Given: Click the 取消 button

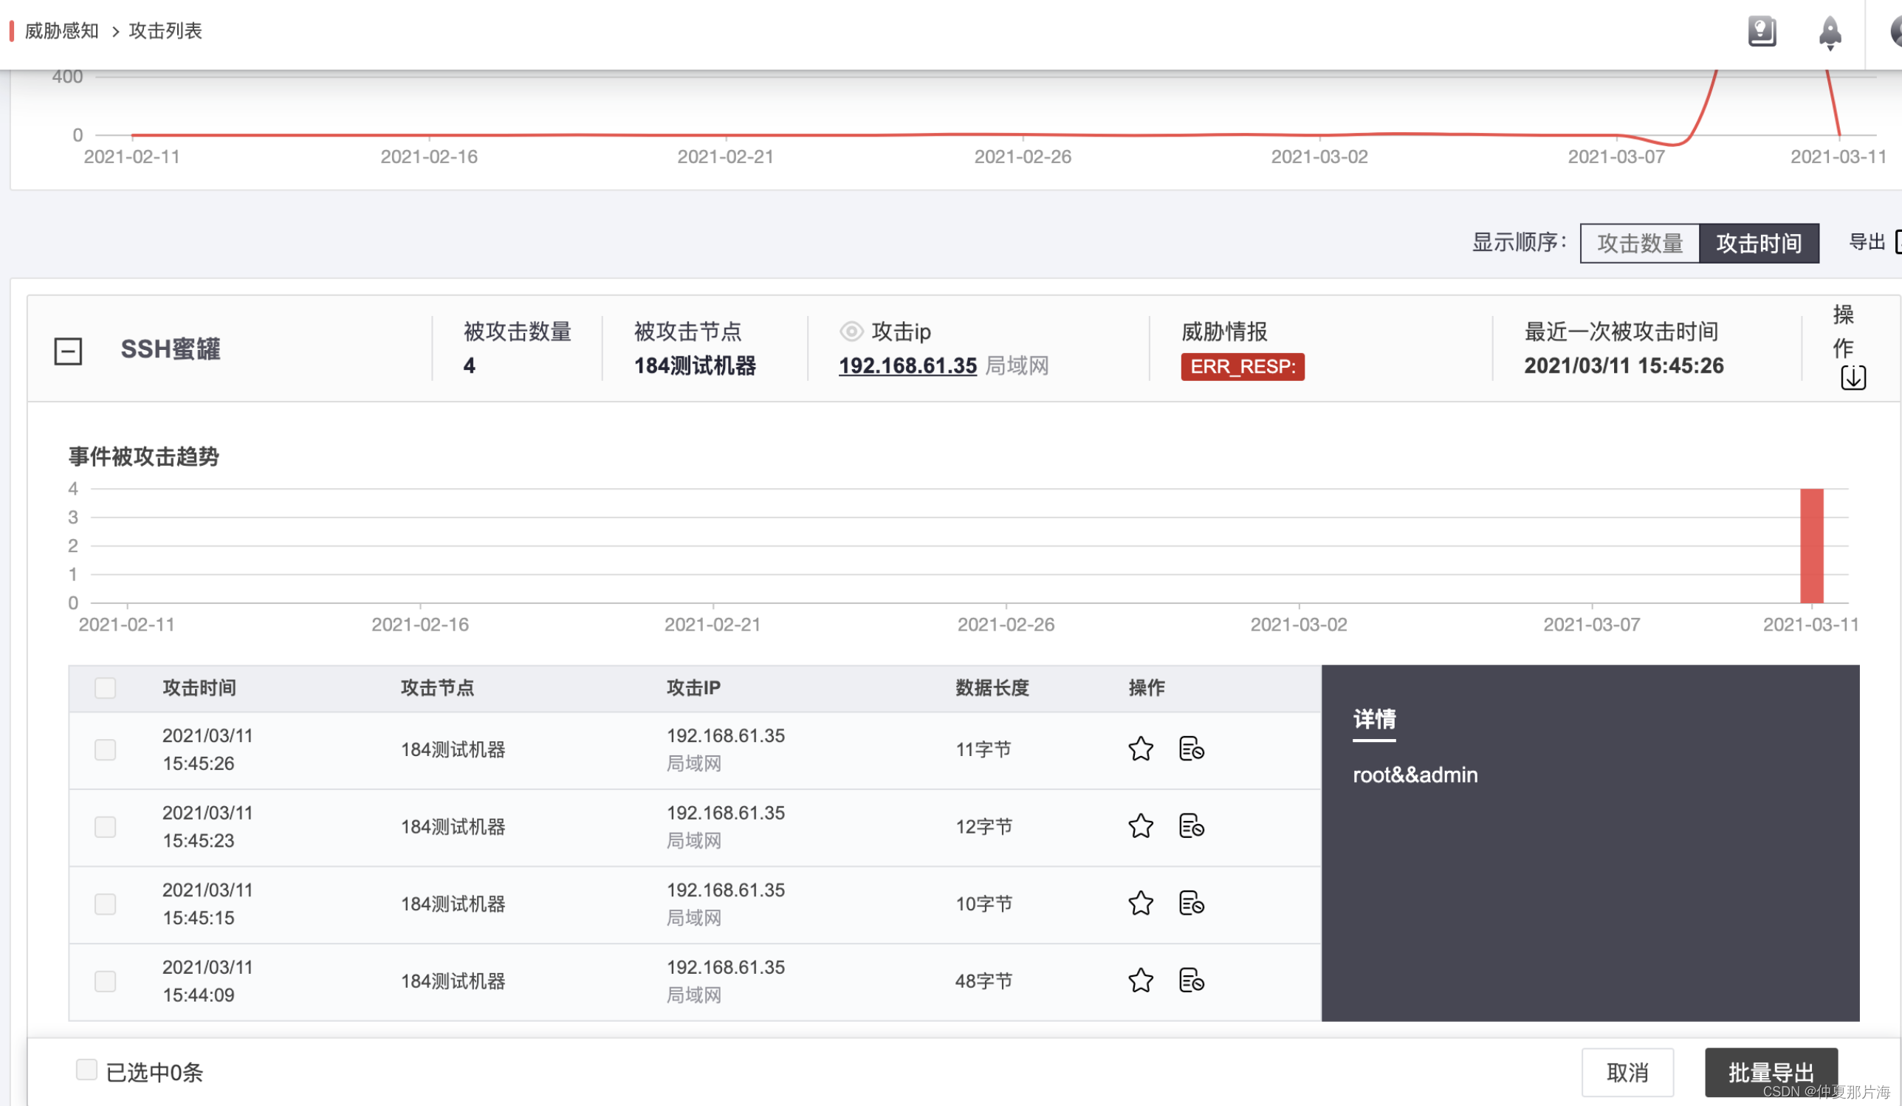Looking at the screenshot, I should coord(1627,1073).
